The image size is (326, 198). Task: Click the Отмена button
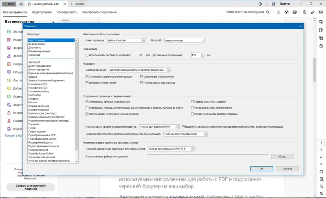pyautogui.click(x=287, y=169)
